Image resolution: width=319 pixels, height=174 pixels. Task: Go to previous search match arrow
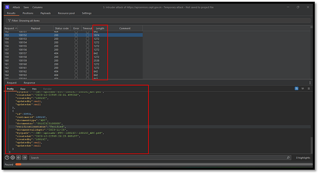pyautogui.click(x=19, y=158)
